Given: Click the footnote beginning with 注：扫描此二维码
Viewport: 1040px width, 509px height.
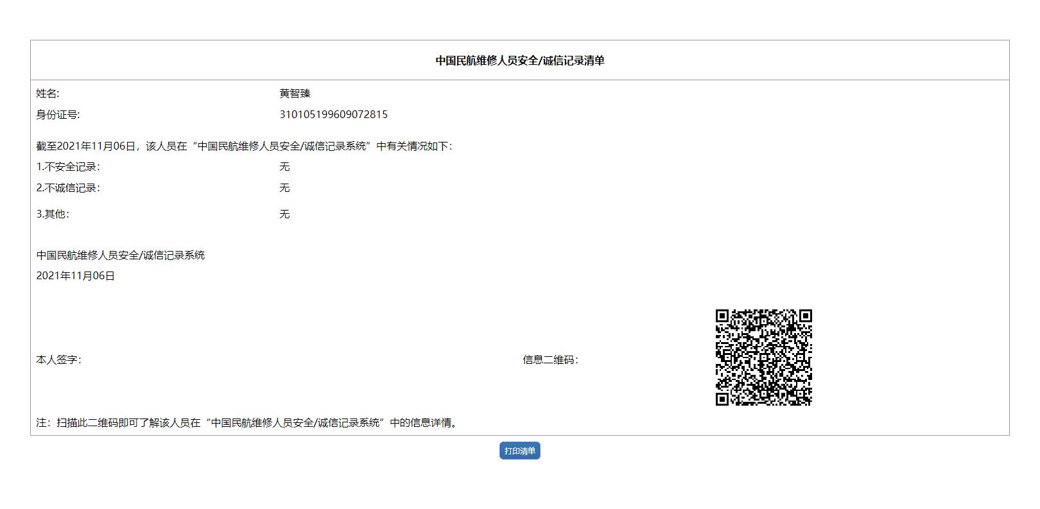Looking at the screenshot, I should [x=248, y=423].
